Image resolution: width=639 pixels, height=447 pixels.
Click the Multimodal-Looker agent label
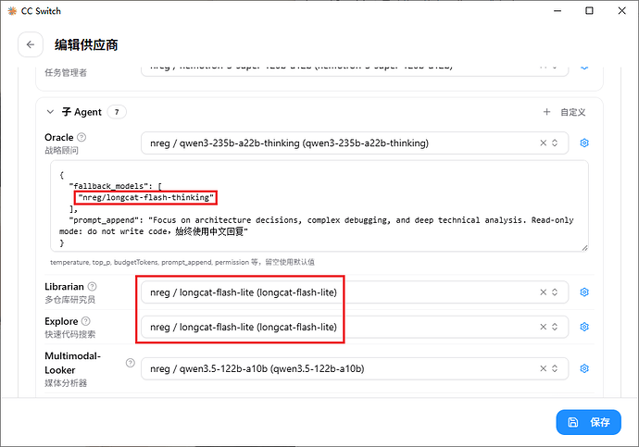click(72, 363)
